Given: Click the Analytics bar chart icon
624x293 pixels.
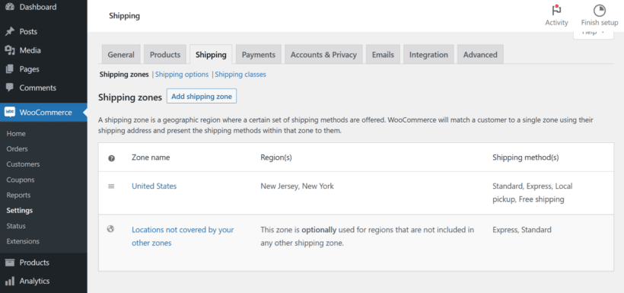Looking at the screenshot, I should click(10, 281).
